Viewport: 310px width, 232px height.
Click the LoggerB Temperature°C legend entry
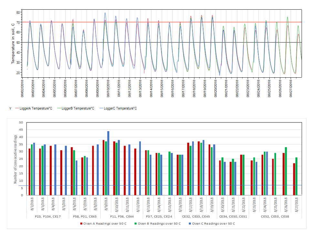pos(76,108)
